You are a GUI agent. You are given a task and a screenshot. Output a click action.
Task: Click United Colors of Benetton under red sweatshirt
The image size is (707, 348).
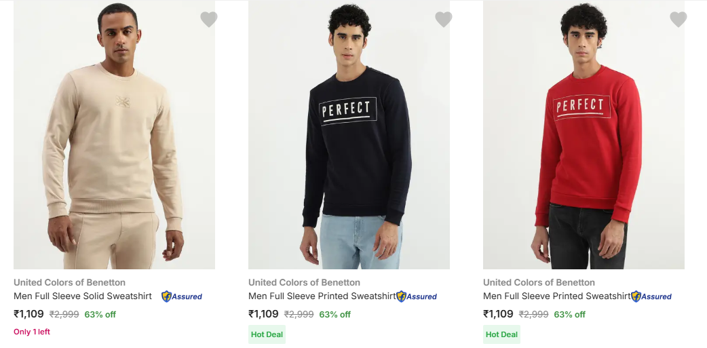539,282
